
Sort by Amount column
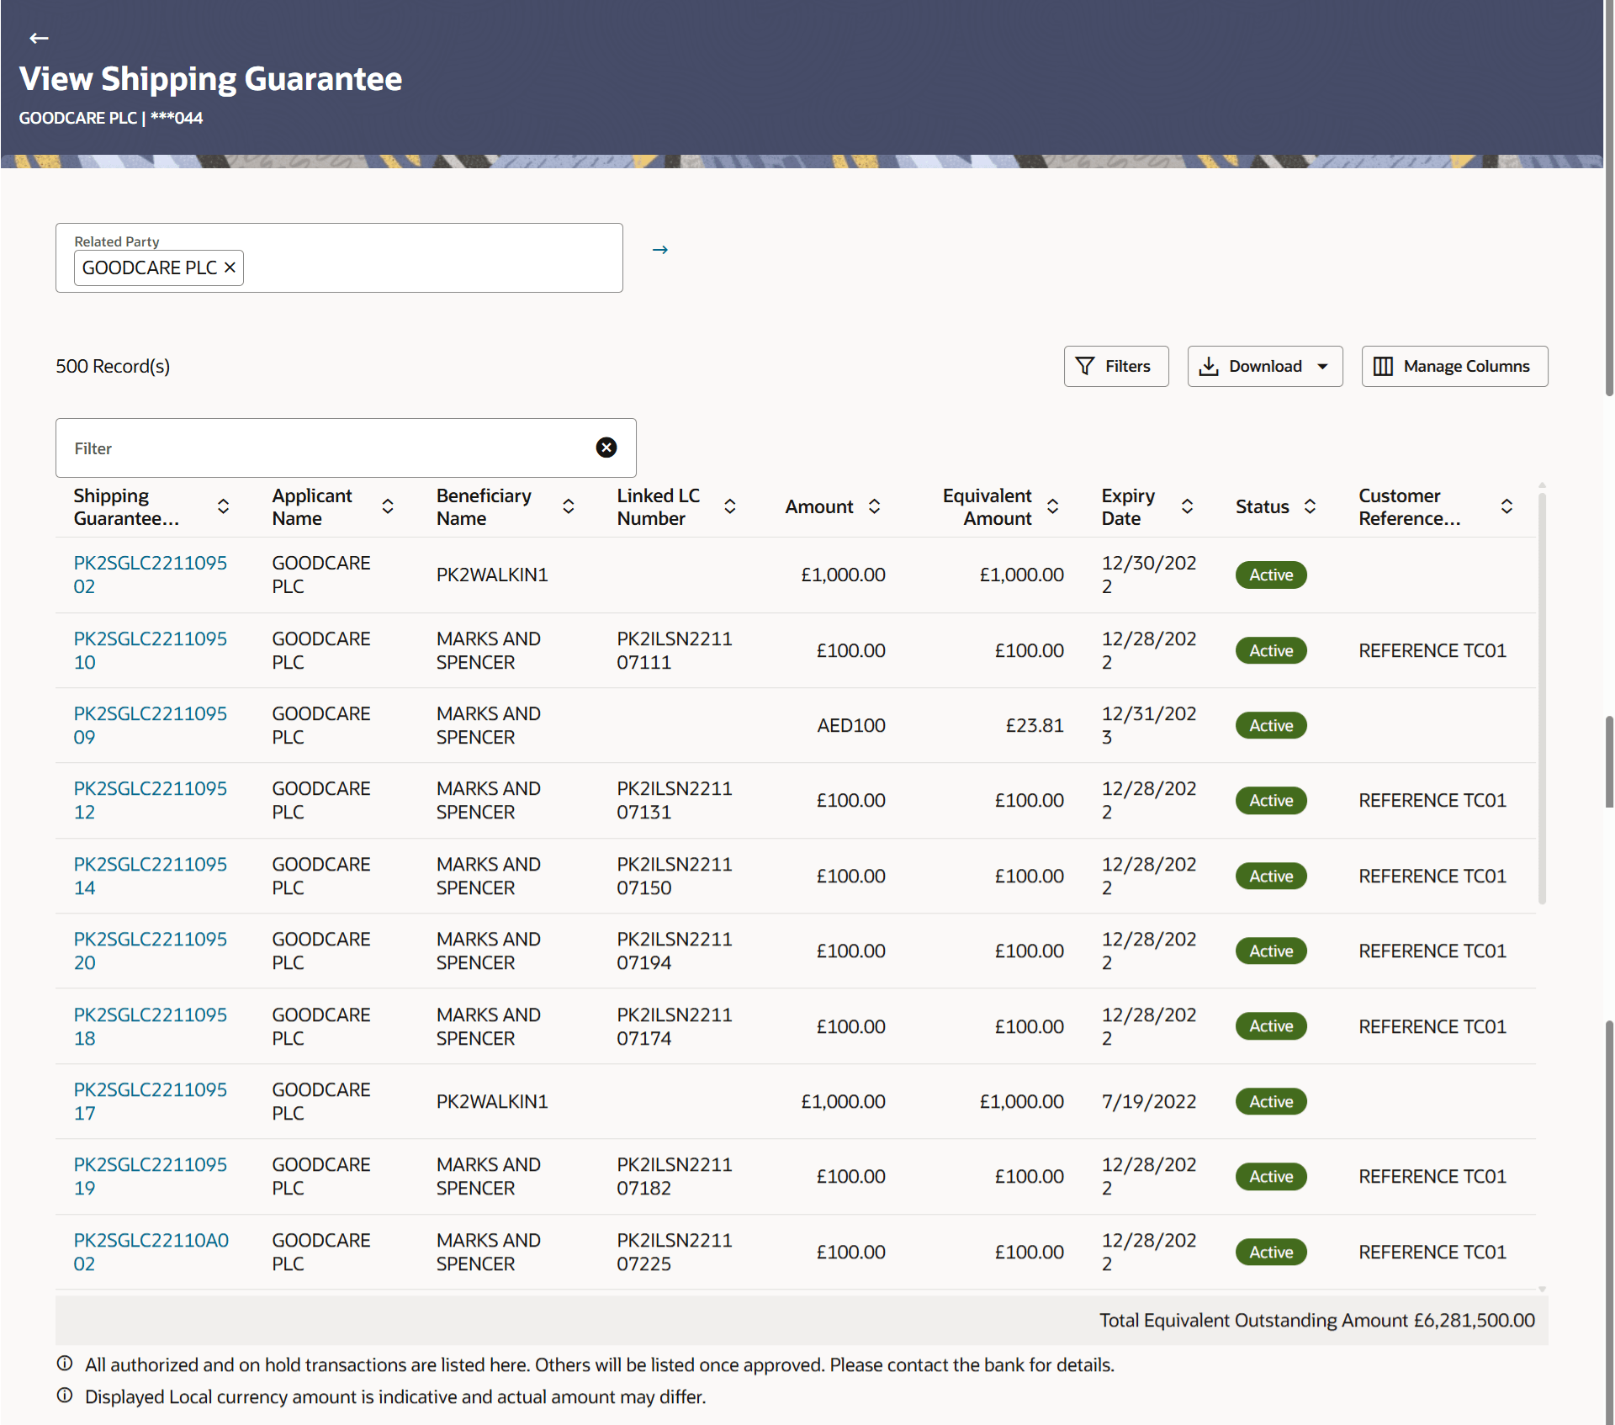(x=875, y=506)
